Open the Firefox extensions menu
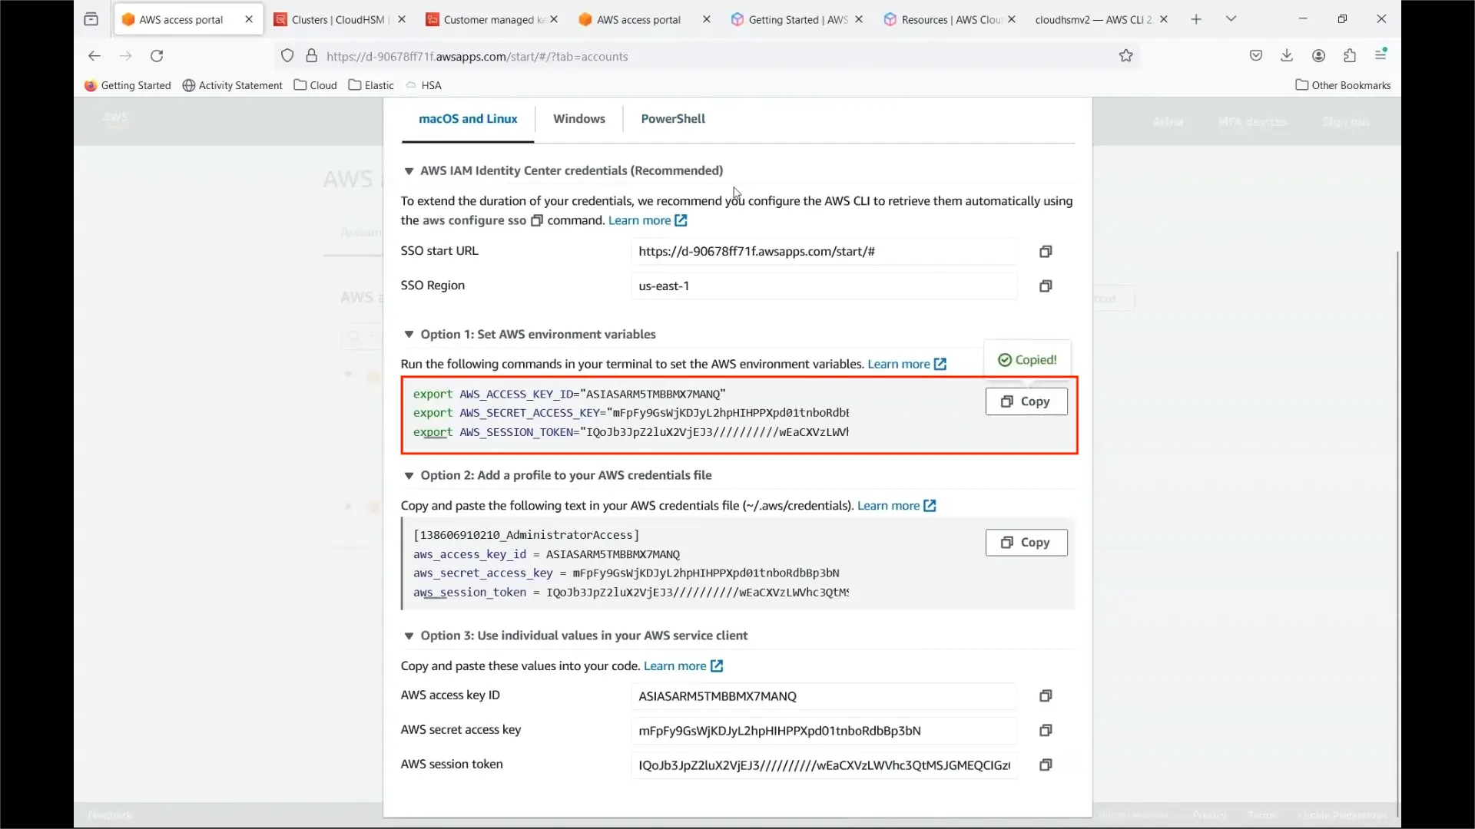1475x829 pixels. [x=1350, y=55]
